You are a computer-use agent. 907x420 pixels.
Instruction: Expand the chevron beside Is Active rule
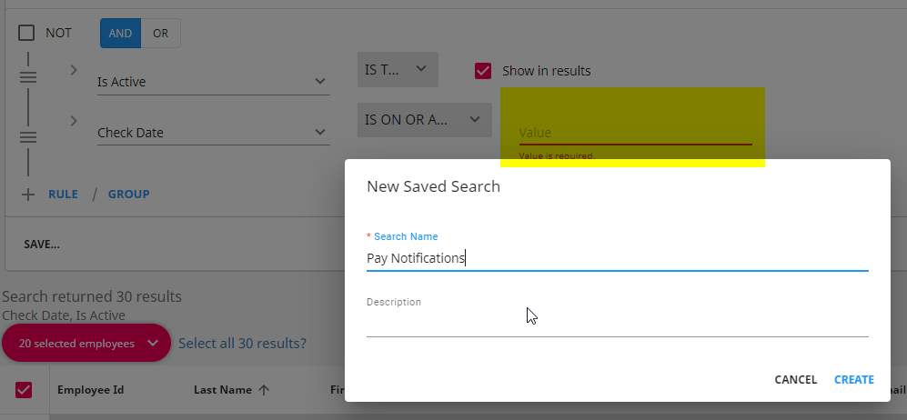coord(74,70)
